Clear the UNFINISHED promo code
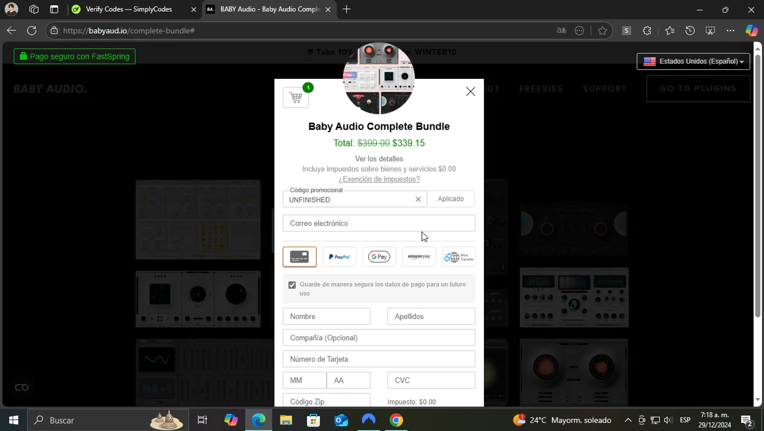The height and width of the screenshot is (431, 764). (x=418, y=199)
